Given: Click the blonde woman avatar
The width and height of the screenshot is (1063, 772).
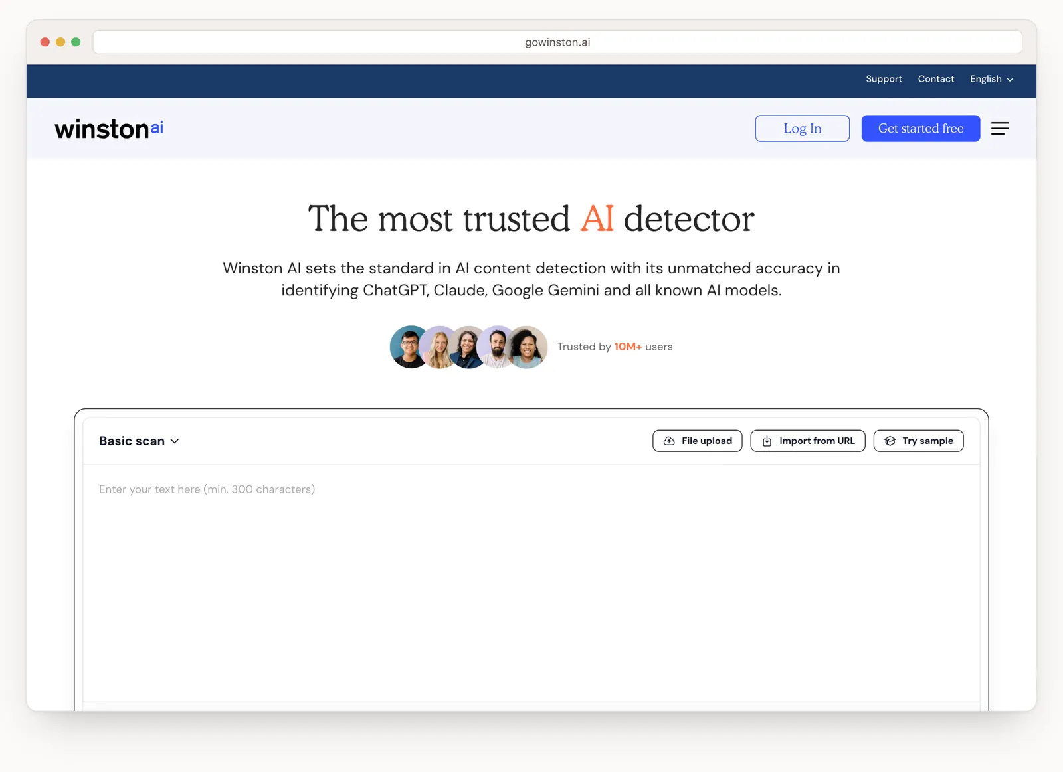Looking at the screenshot, I should [x=438, y=347].
